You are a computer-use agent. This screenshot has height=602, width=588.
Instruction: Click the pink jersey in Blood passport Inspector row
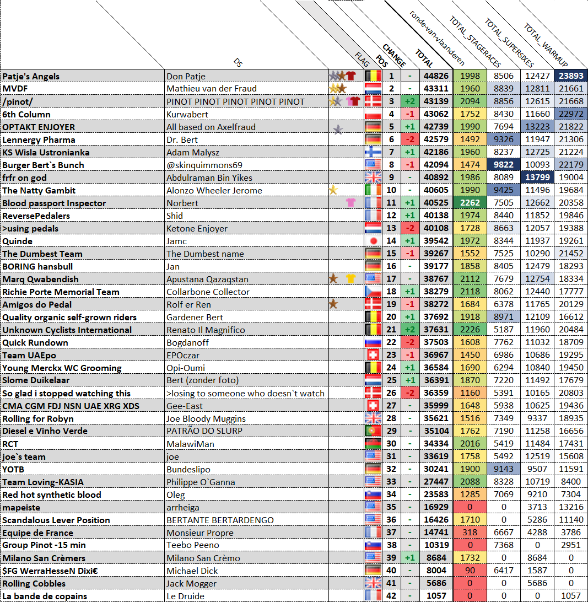tap(351, 203)
